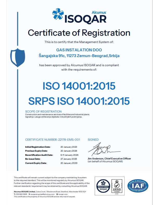The width and height of the screenshot is (159, 205).
Task: Click the 'GAS INSTALATION DOO' company name
Action: (79, 50)
